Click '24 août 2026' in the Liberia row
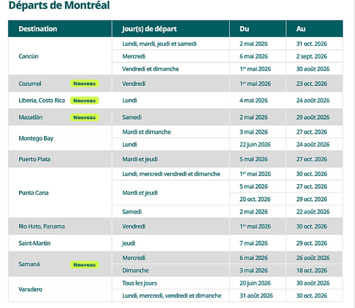The height and width of the screenshot is (308, 355). pos(313,101)
